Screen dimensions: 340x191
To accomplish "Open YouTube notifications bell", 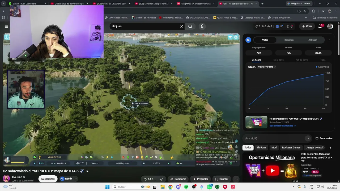I will (320, 26).
